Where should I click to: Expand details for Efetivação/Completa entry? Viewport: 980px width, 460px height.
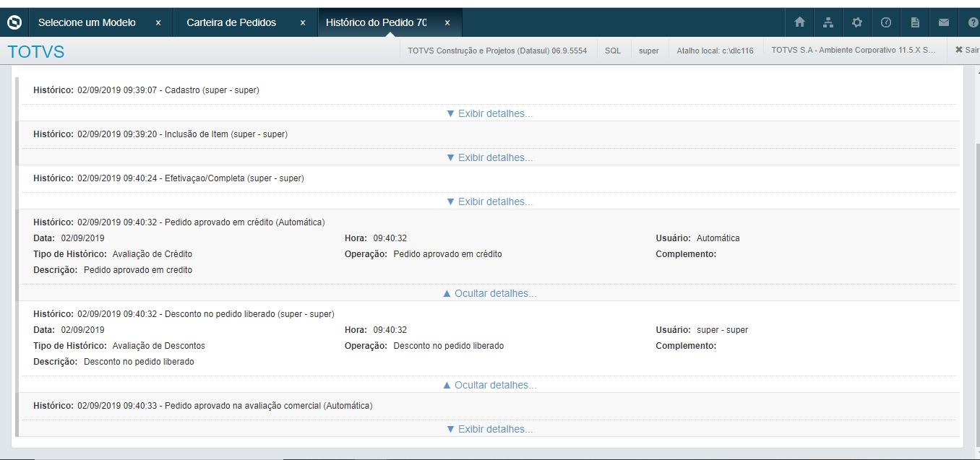point(489,201)
